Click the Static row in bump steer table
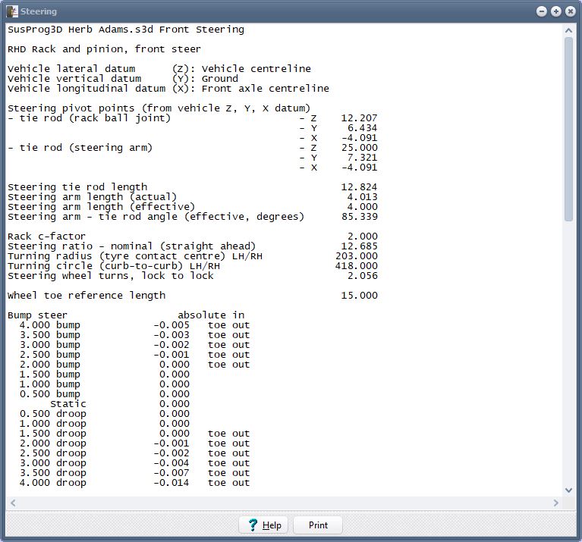Screen dimensions: 582x542 click(68, 404)
